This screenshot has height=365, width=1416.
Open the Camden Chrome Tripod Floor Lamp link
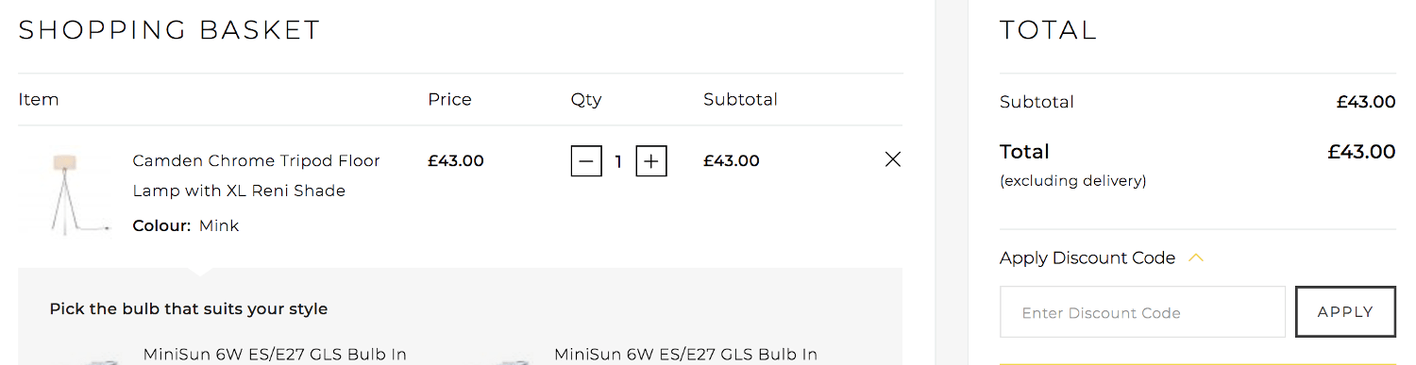(x=257, y=175)
